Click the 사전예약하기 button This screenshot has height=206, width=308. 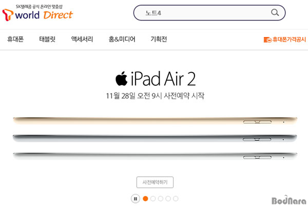(x=155, y=182)
